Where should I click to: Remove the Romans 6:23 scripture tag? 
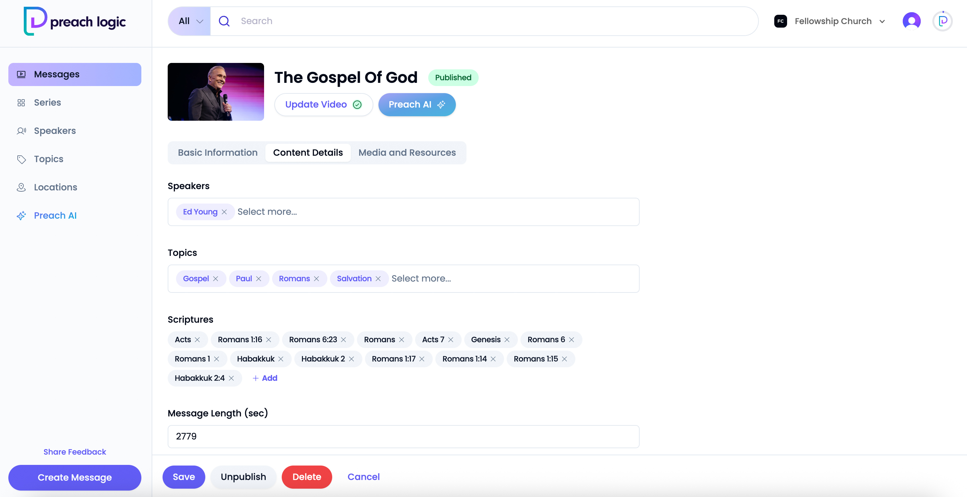[x=343, y=340]
